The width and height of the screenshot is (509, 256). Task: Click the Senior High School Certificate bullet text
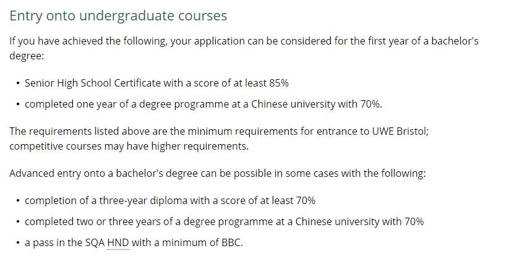click(156, 83)
